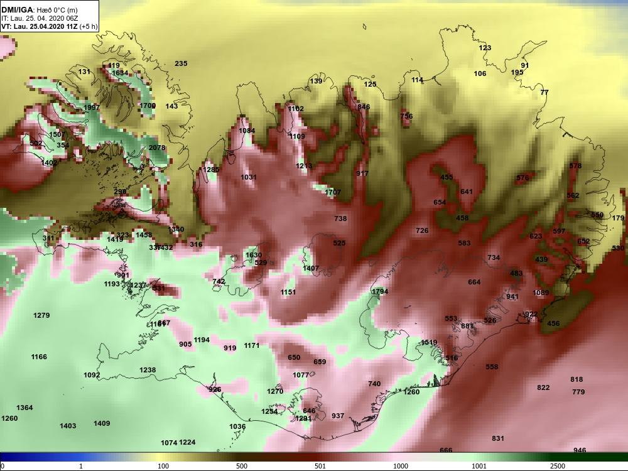Click the map value 1171
This screenshot has height=471, width=628.
252,345
